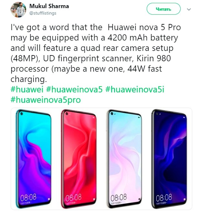
Task: Expand the tweet options chevron
Action: (189, 9)
